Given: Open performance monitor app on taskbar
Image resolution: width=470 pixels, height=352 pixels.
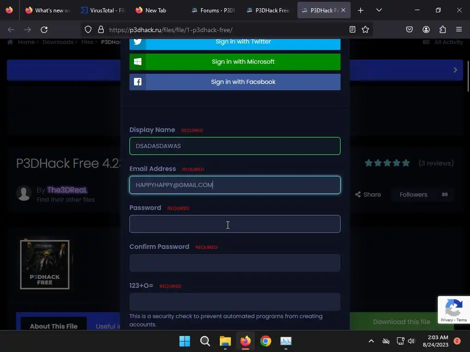Looking at the screenshot, I should [x=286, y=341].
